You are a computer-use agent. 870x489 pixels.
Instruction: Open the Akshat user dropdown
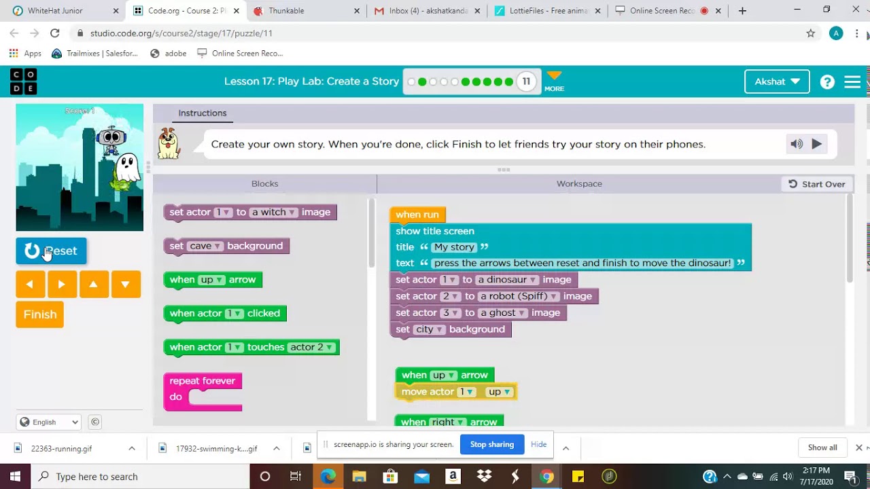tap(777, 81)
